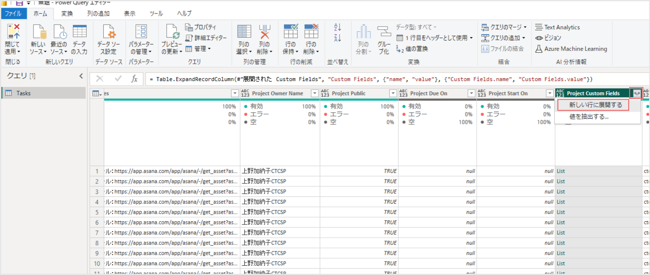Switch to the ホーム (Home) tab

point(40,14)
